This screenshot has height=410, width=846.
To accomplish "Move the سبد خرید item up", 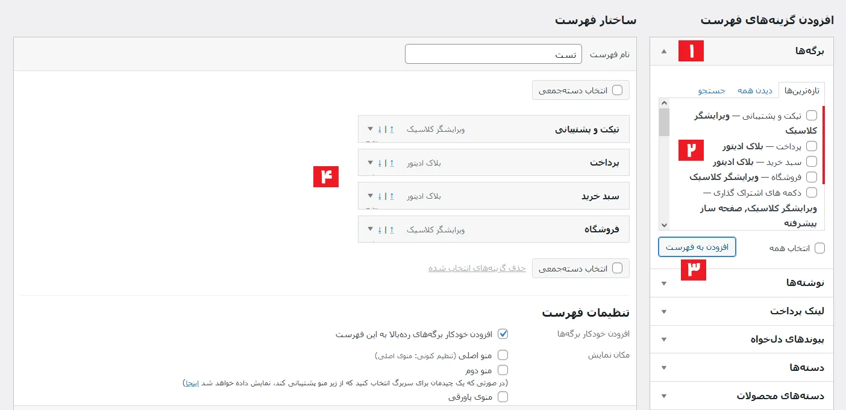I will click(x=392, y=196).
